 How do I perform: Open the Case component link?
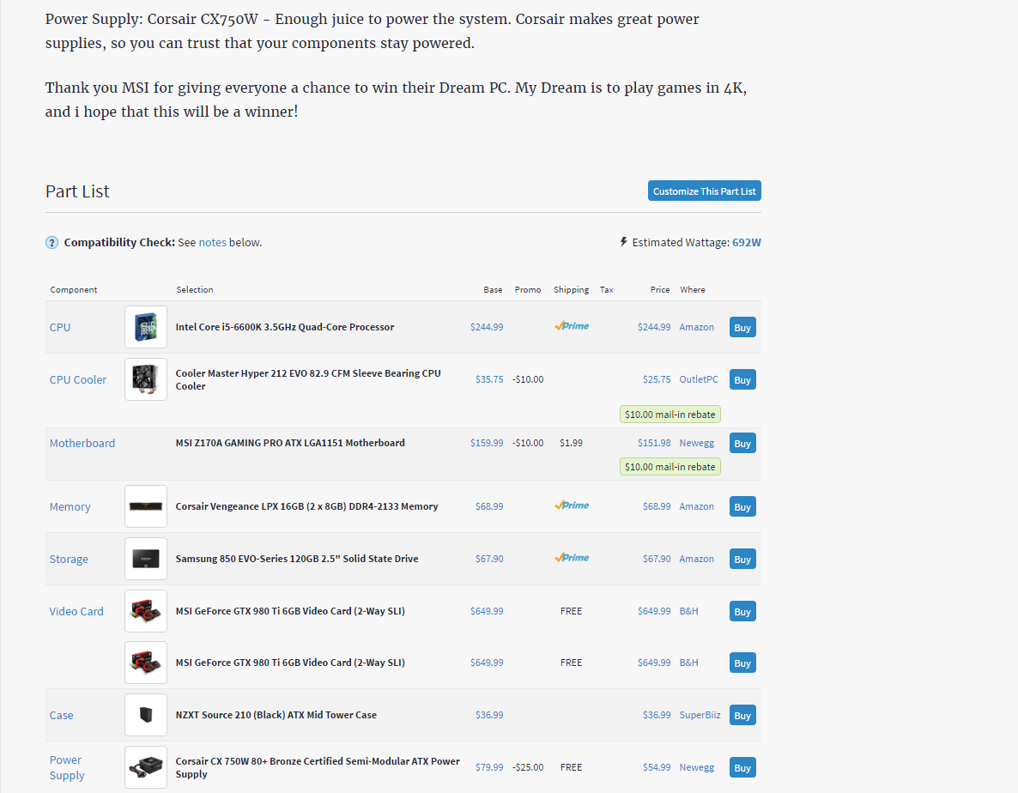61,715
